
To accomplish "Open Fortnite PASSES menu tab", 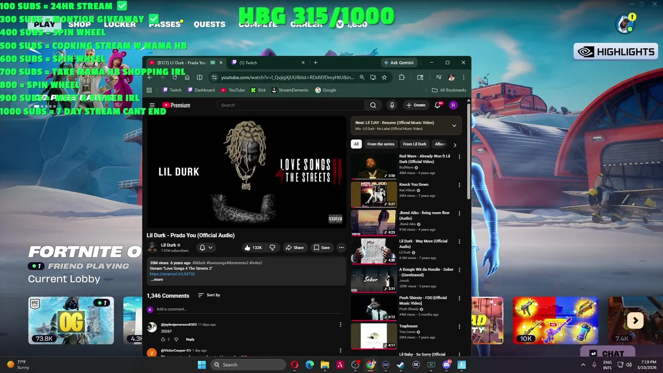I will pyautogui.click(x=165, y=24).
